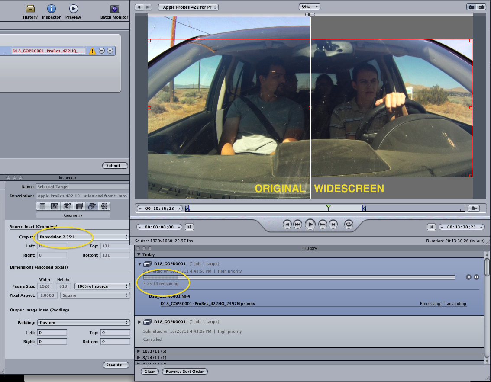Click output file D18_GOPR0001-ProRes_422HQ_23976fps.mov
This screenshot has width=491, height=382.
[207, 303]
